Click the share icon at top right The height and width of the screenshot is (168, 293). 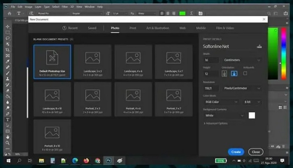click(x=285, y=13)
